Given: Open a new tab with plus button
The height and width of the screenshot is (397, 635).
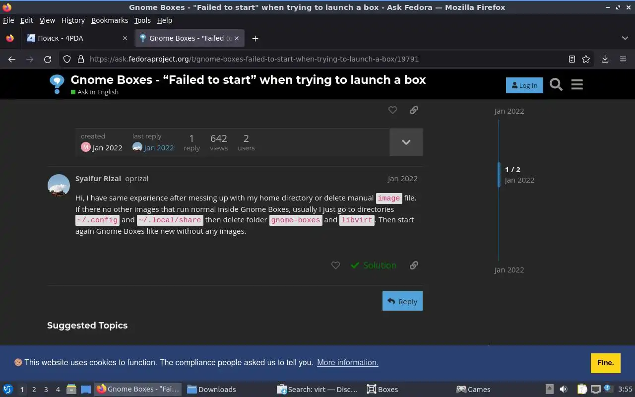Looking at the screenshot, I should (x=255, y=38).
